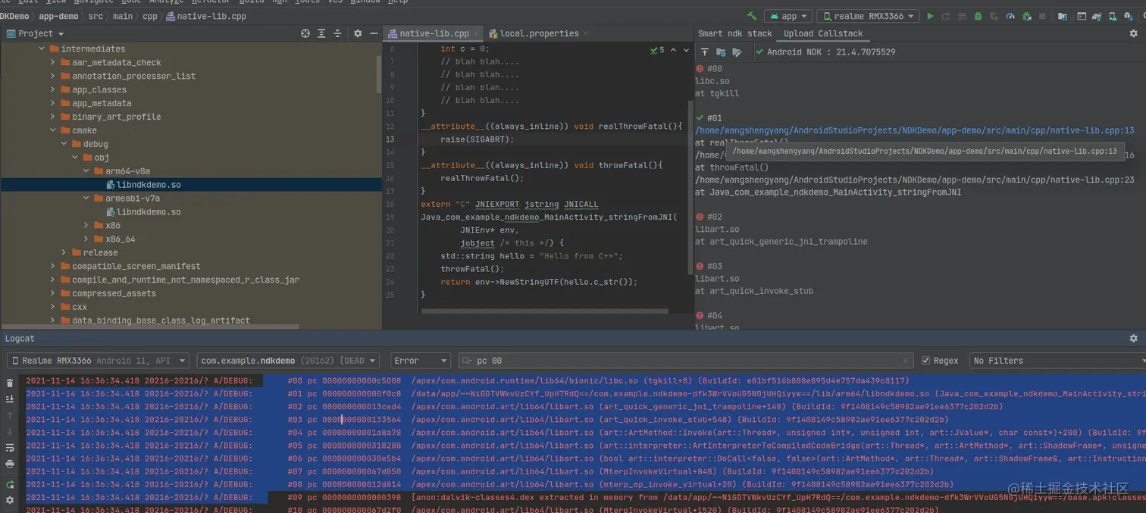Click the Logcat search field

pyautogui.click(x=686, y=361)
